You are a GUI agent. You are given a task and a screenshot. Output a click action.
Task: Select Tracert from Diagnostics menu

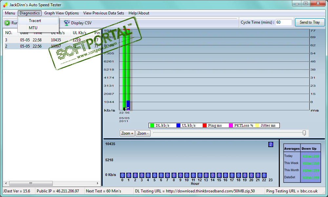point(38,20)
